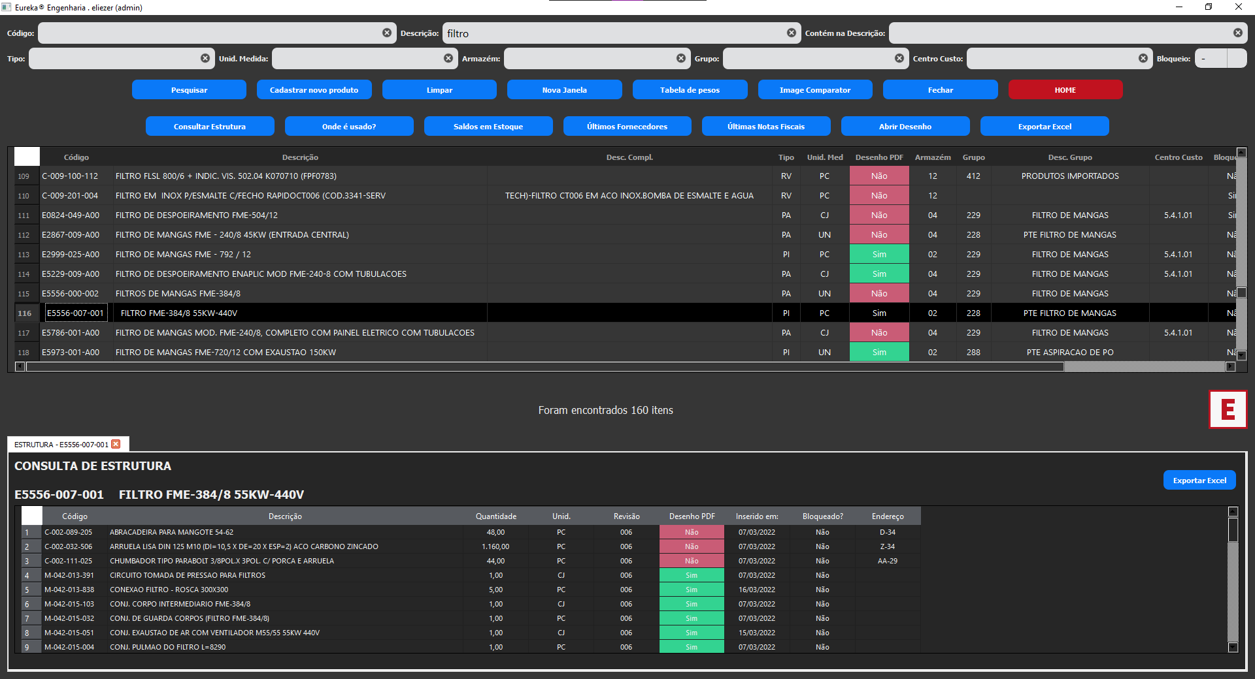Screen dimensions: 1255x679
Task: Click the Pesquisar button
Action: pyautogui.click(x=189, y=89)
